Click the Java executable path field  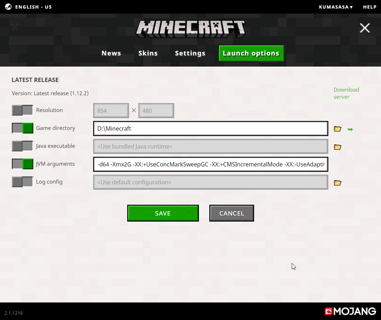211,146
